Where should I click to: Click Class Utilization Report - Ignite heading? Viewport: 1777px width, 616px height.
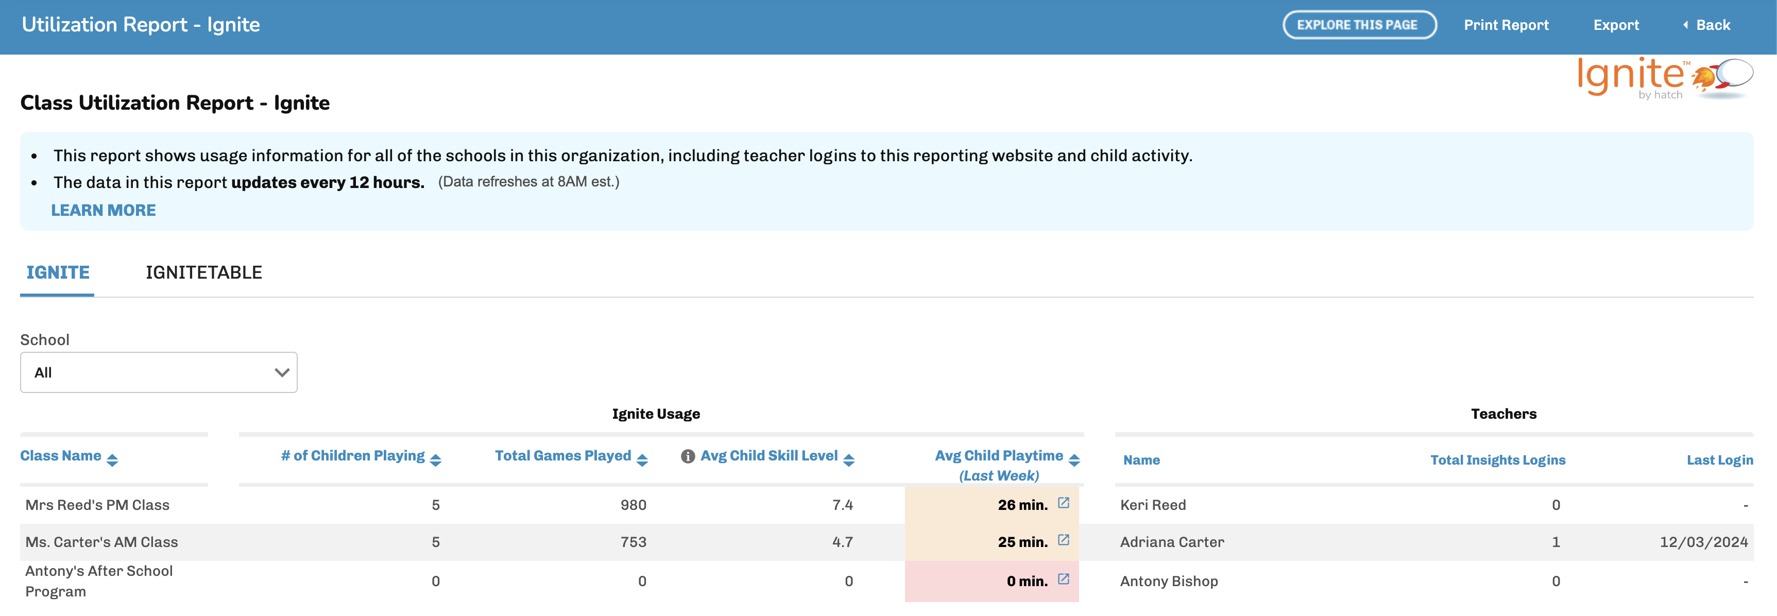point(175,103)
